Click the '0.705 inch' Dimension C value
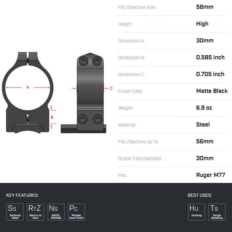This screenshot has width=232, height=232. tap(210, 74)
